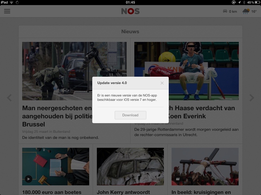Open headline 180.000 euro aan boetes
Image resolution: width=261 pixels, height=195 pixels.
[51, 192]
